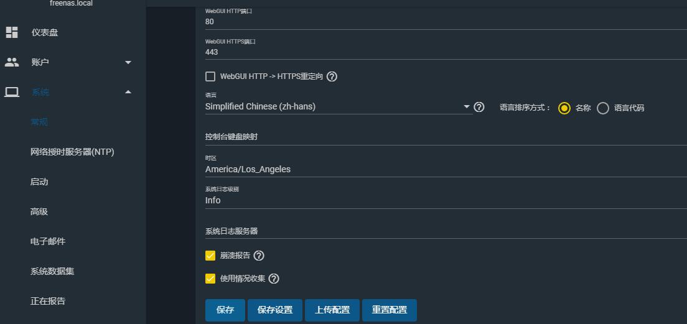The image size is (687, 324).
Task: Select 语言代码 sort radio button
Action: click(602, 108)
